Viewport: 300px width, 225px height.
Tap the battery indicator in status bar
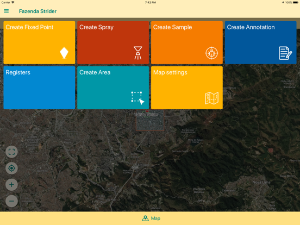296,3
